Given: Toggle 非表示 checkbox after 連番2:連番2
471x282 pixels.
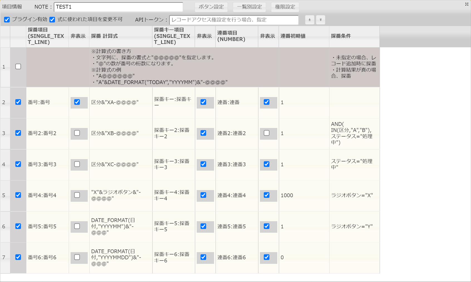Looking at the screenshot, I should point(267,133).
